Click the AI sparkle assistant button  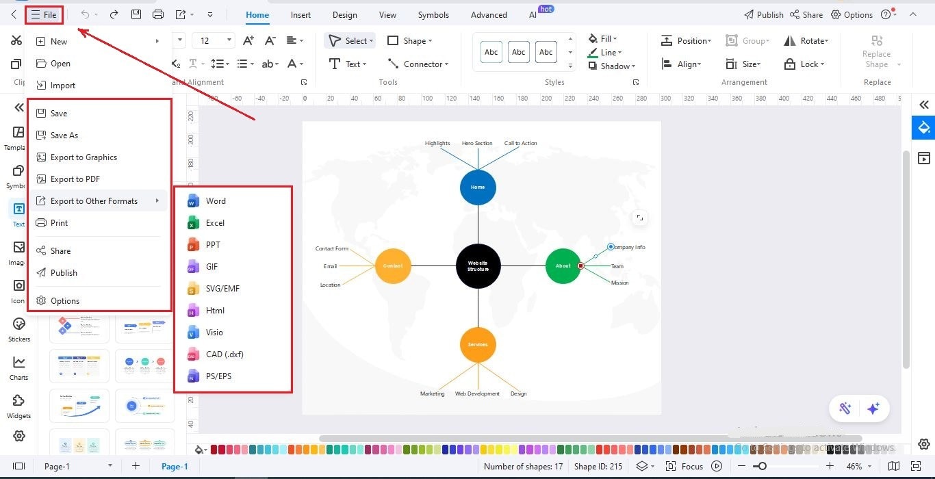(x=873, y=409)
